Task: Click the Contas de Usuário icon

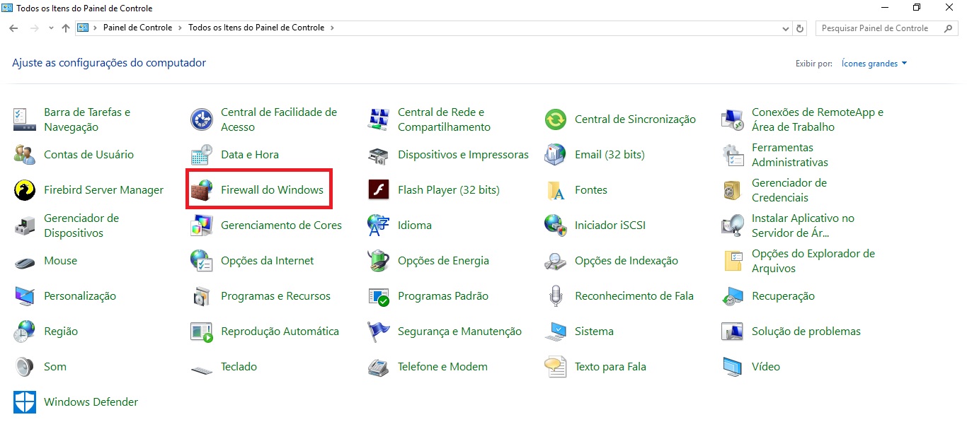Action: pyautogui.click(x=25, y=155)
